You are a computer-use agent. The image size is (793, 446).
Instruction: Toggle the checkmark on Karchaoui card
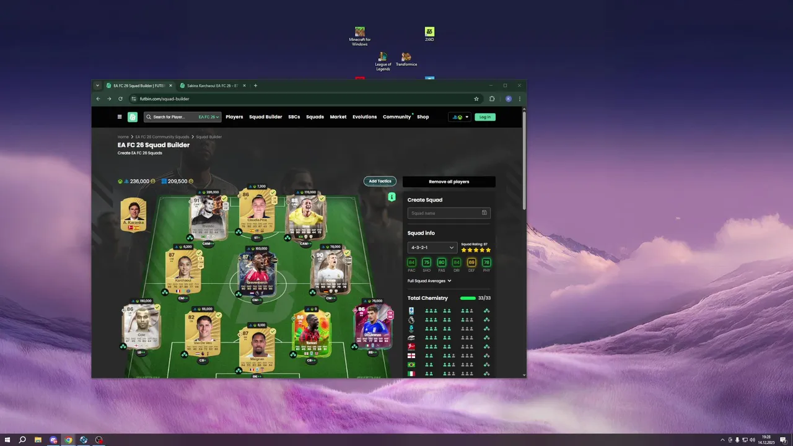pos(198,253)
